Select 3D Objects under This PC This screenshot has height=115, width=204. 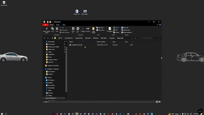(51, 80)
